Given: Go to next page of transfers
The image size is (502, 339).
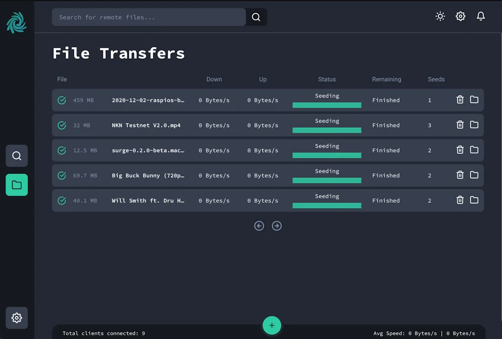Looking at the screenshot, I should click(x=277, y=226).
